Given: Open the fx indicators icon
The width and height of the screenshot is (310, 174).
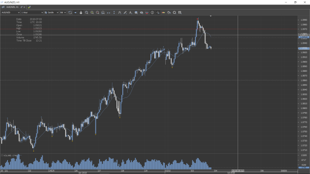Looking at the screenshot, I should click(119, 12).
